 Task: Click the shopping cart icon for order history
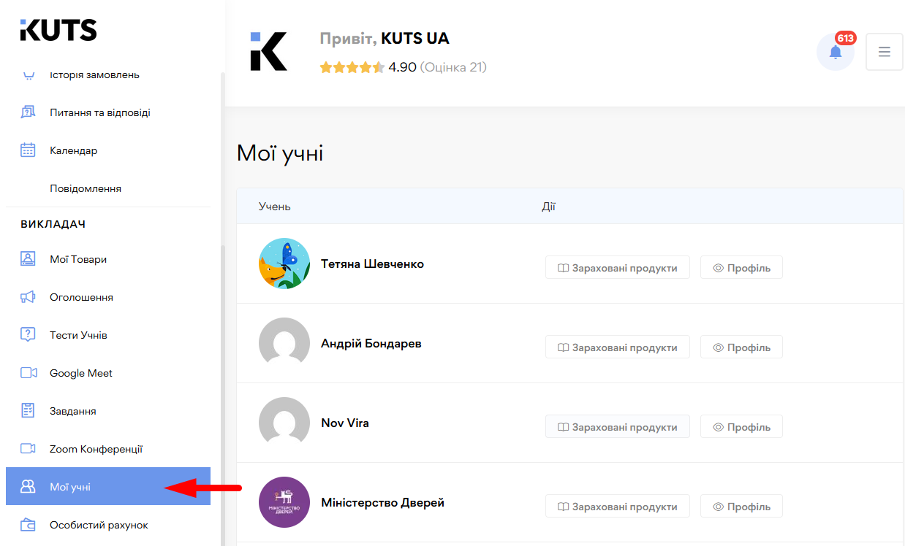28,74
